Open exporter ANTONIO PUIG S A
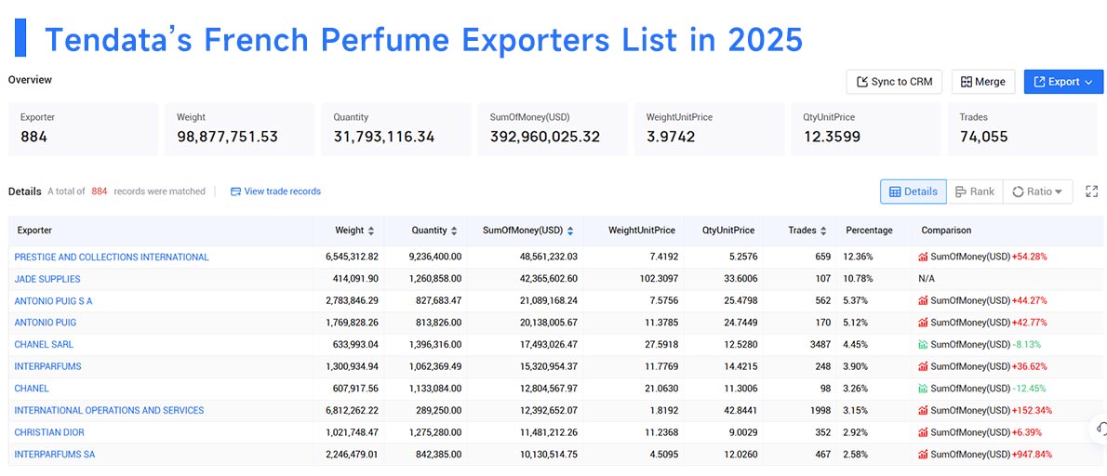 [x=53, y=301]
